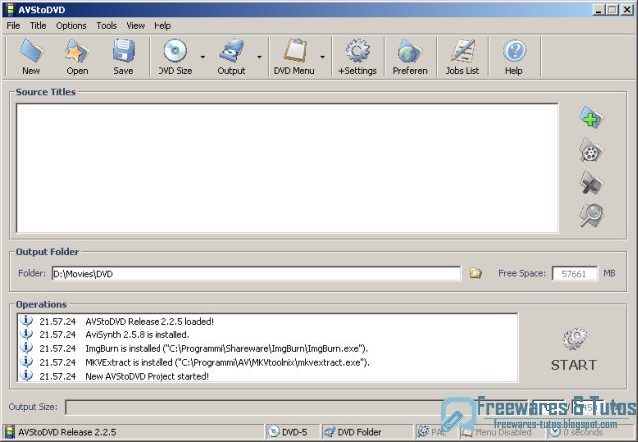Viewport: 638px width, 442px height.
Task: Open the Help menu
Action: coord(162,26)
